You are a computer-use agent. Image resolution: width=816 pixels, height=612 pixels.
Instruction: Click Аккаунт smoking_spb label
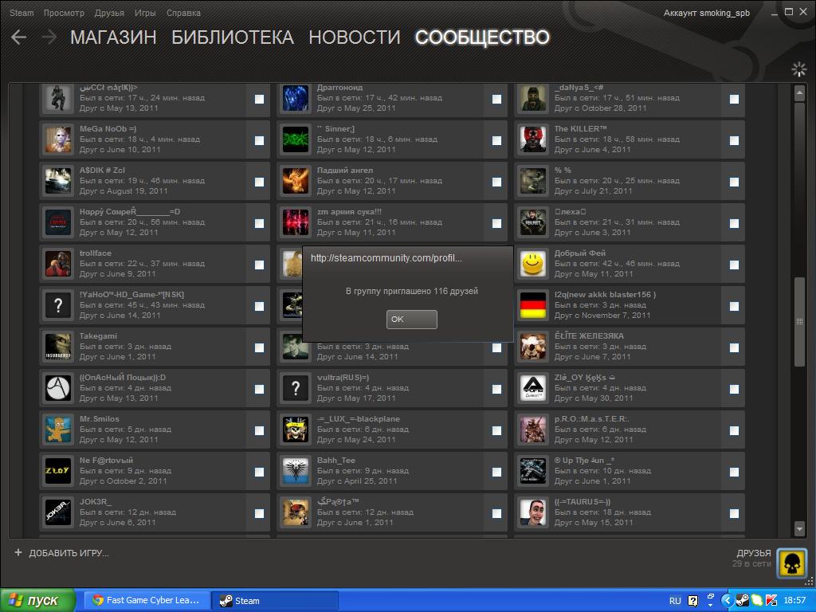tap(706, 13)
